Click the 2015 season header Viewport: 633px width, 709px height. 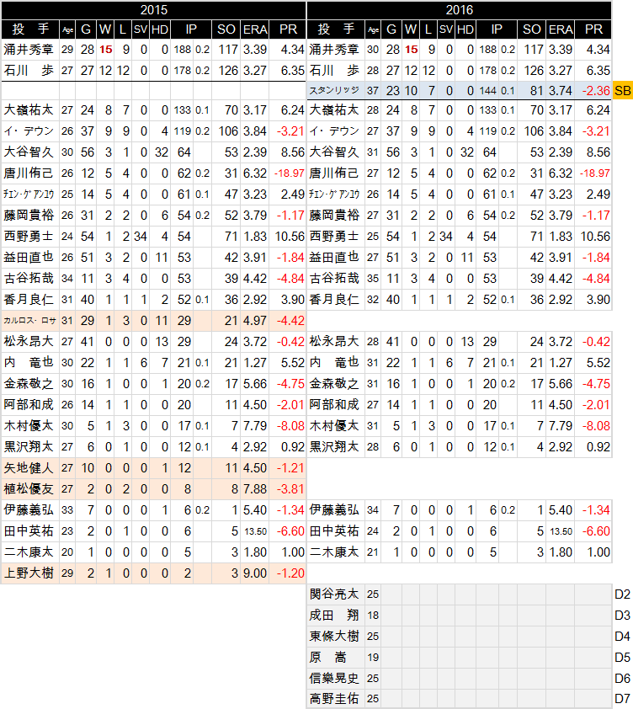point(154,9)
